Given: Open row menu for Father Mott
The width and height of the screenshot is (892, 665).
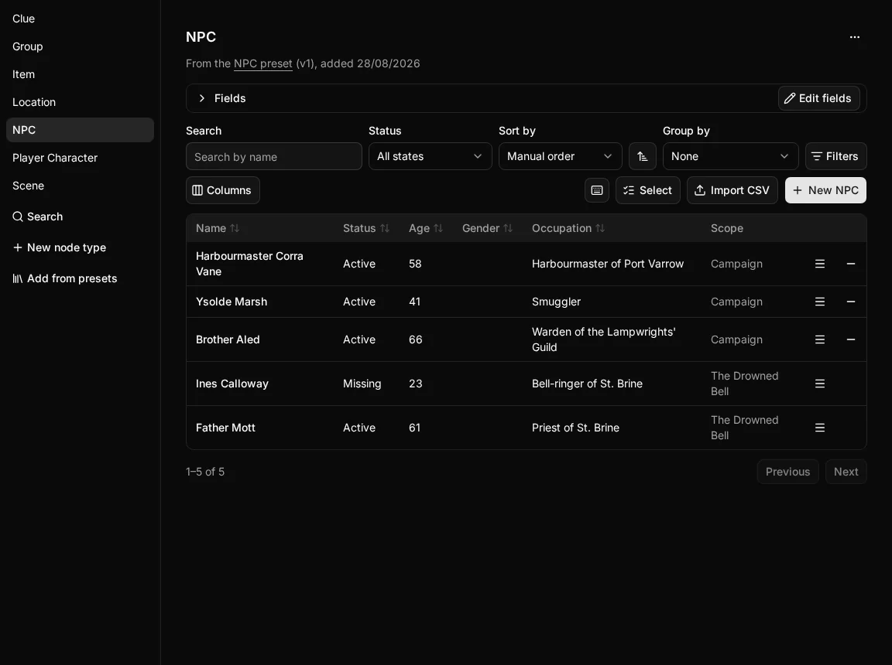Looking at the screenshot, I should [x=820, y=428].
